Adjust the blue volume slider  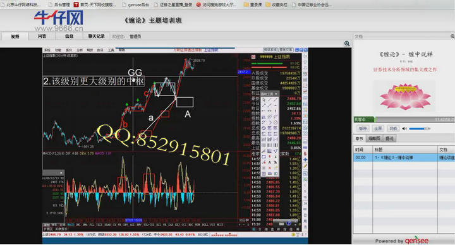tap(420, 128)
